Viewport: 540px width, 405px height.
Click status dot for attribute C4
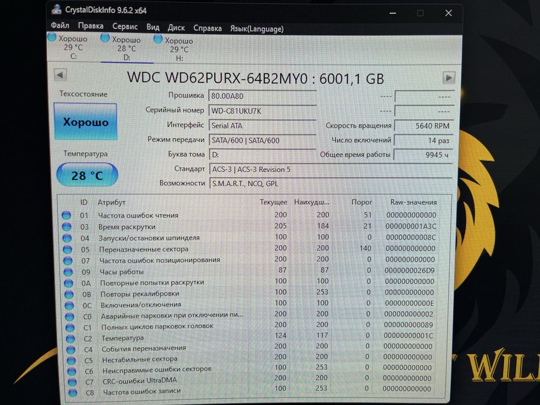point(71,349)
